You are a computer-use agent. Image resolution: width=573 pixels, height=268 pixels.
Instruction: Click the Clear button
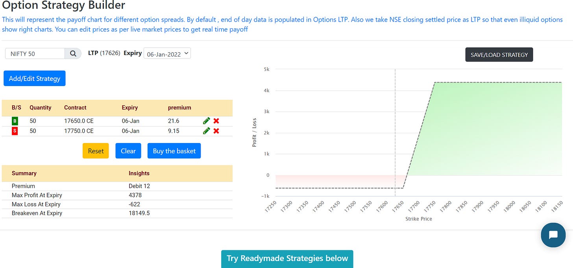coord(128,151)
